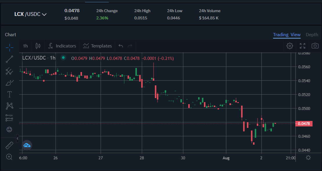Toggle the green market status dot

pos(63,58)
